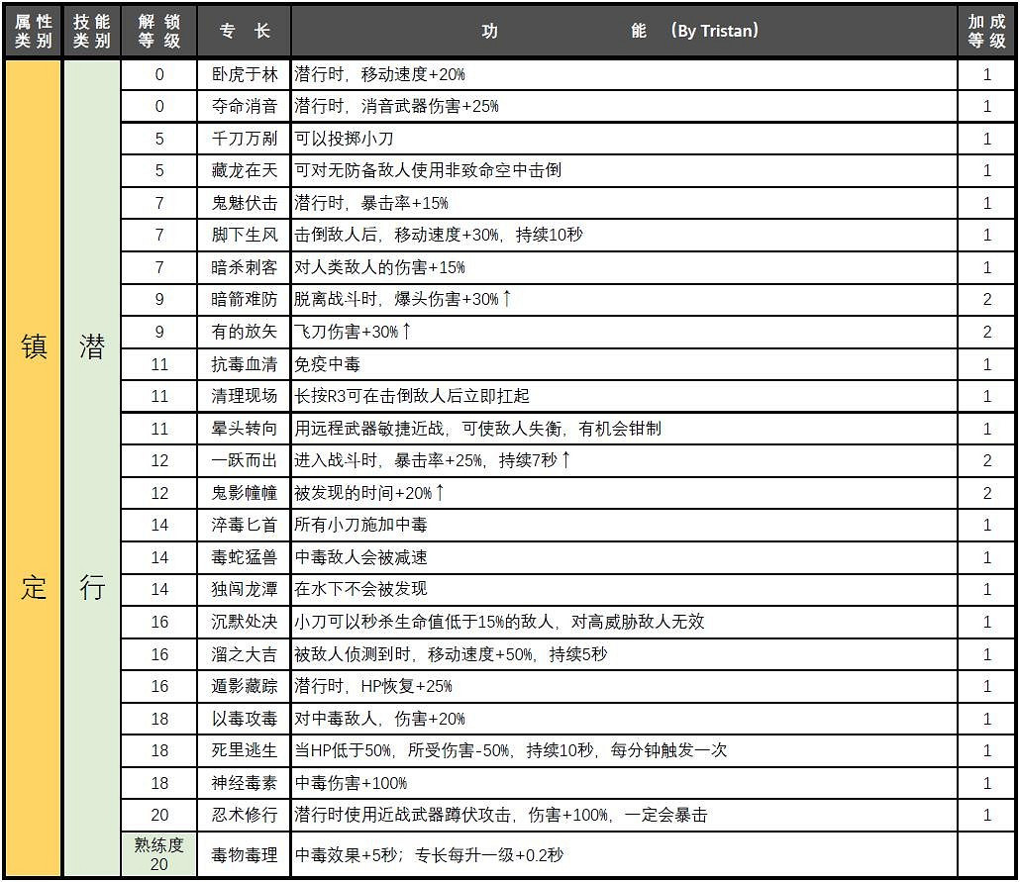Select the 沉默处决 description cell
Screen dimensions: 1020x882
[x=495, y=622]
